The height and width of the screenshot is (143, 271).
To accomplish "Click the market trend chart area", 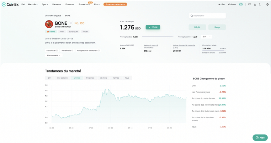I will tap(119, 104).
